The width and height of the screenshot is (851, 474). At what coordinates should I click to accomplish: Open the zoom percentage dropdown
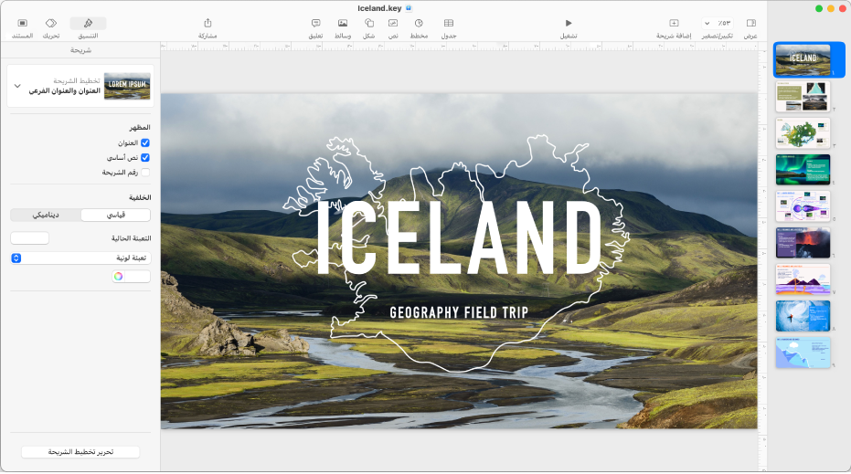707,24
